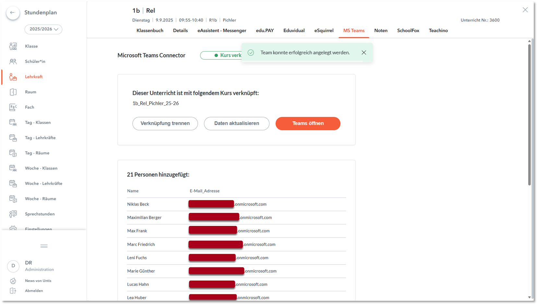Click the Abmelden logout icon
Image resolution: width=538 pixels, height=305 pixels.
tap(13, 291)
